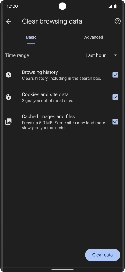Tap the cached images stack icon
The width and height of the screenshot is (125, 272).
click(x=9, y=122)
